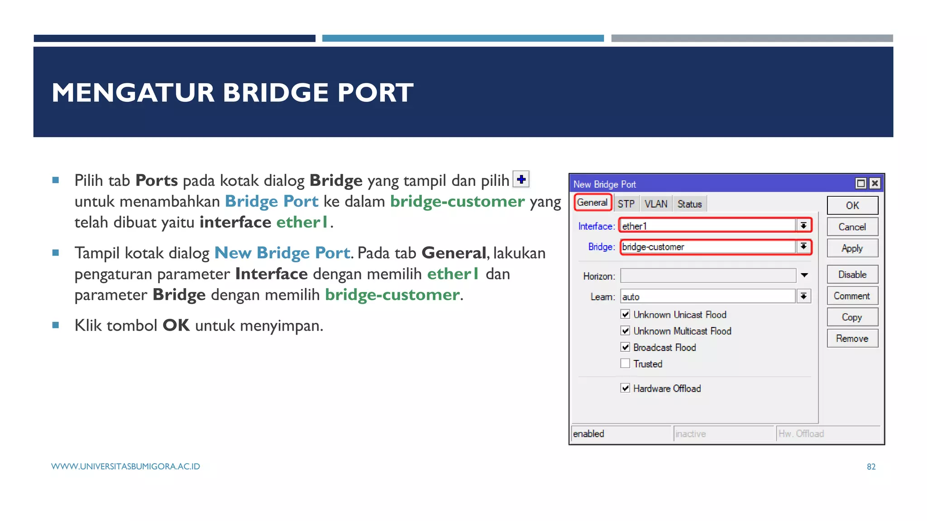This screenshot has width=927, height=521.
Task: Open the Learn dropdown arrow
Action: [x=803, y=296]
